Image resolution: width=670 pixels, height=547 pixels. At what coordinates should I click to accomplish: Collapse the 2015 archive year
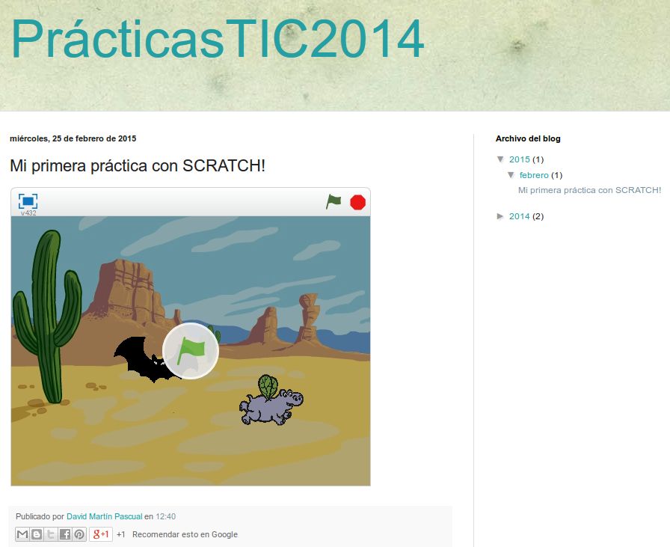[501, 159]
